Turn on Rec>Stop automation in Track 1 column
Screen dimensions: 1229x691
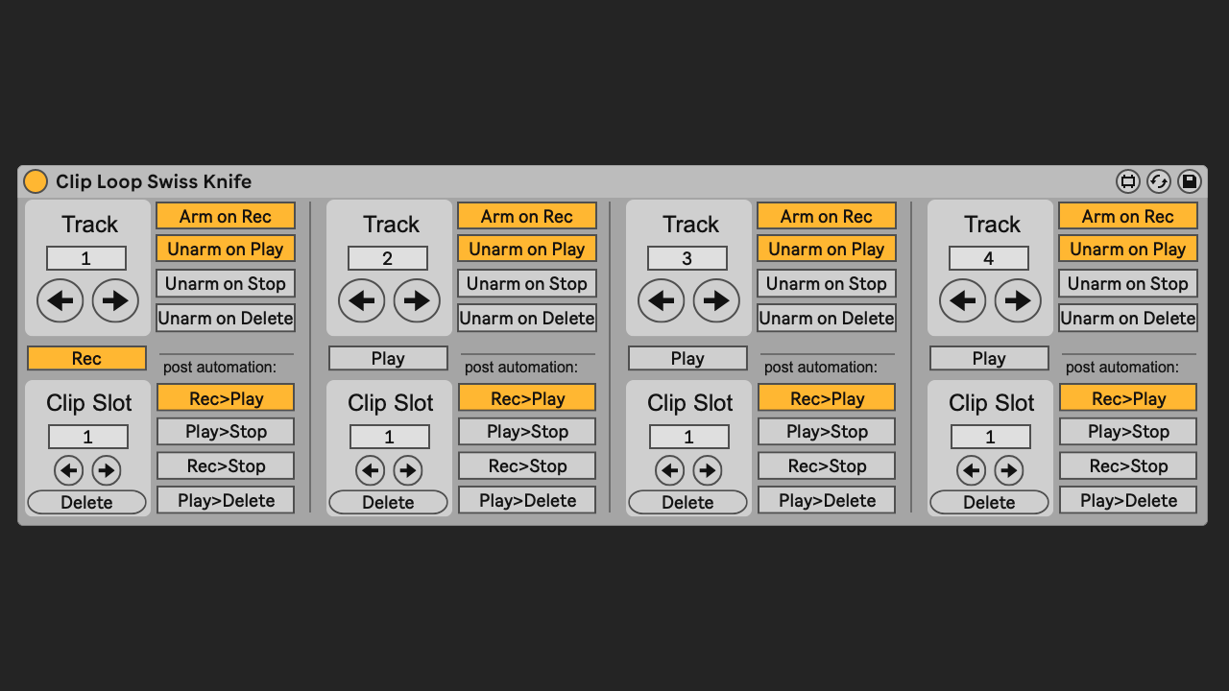point(226,465)
